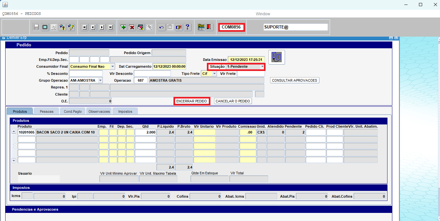440x221 pixels.
Task: Open Help with the question mark icon
Action: click(x=187, y=27)
